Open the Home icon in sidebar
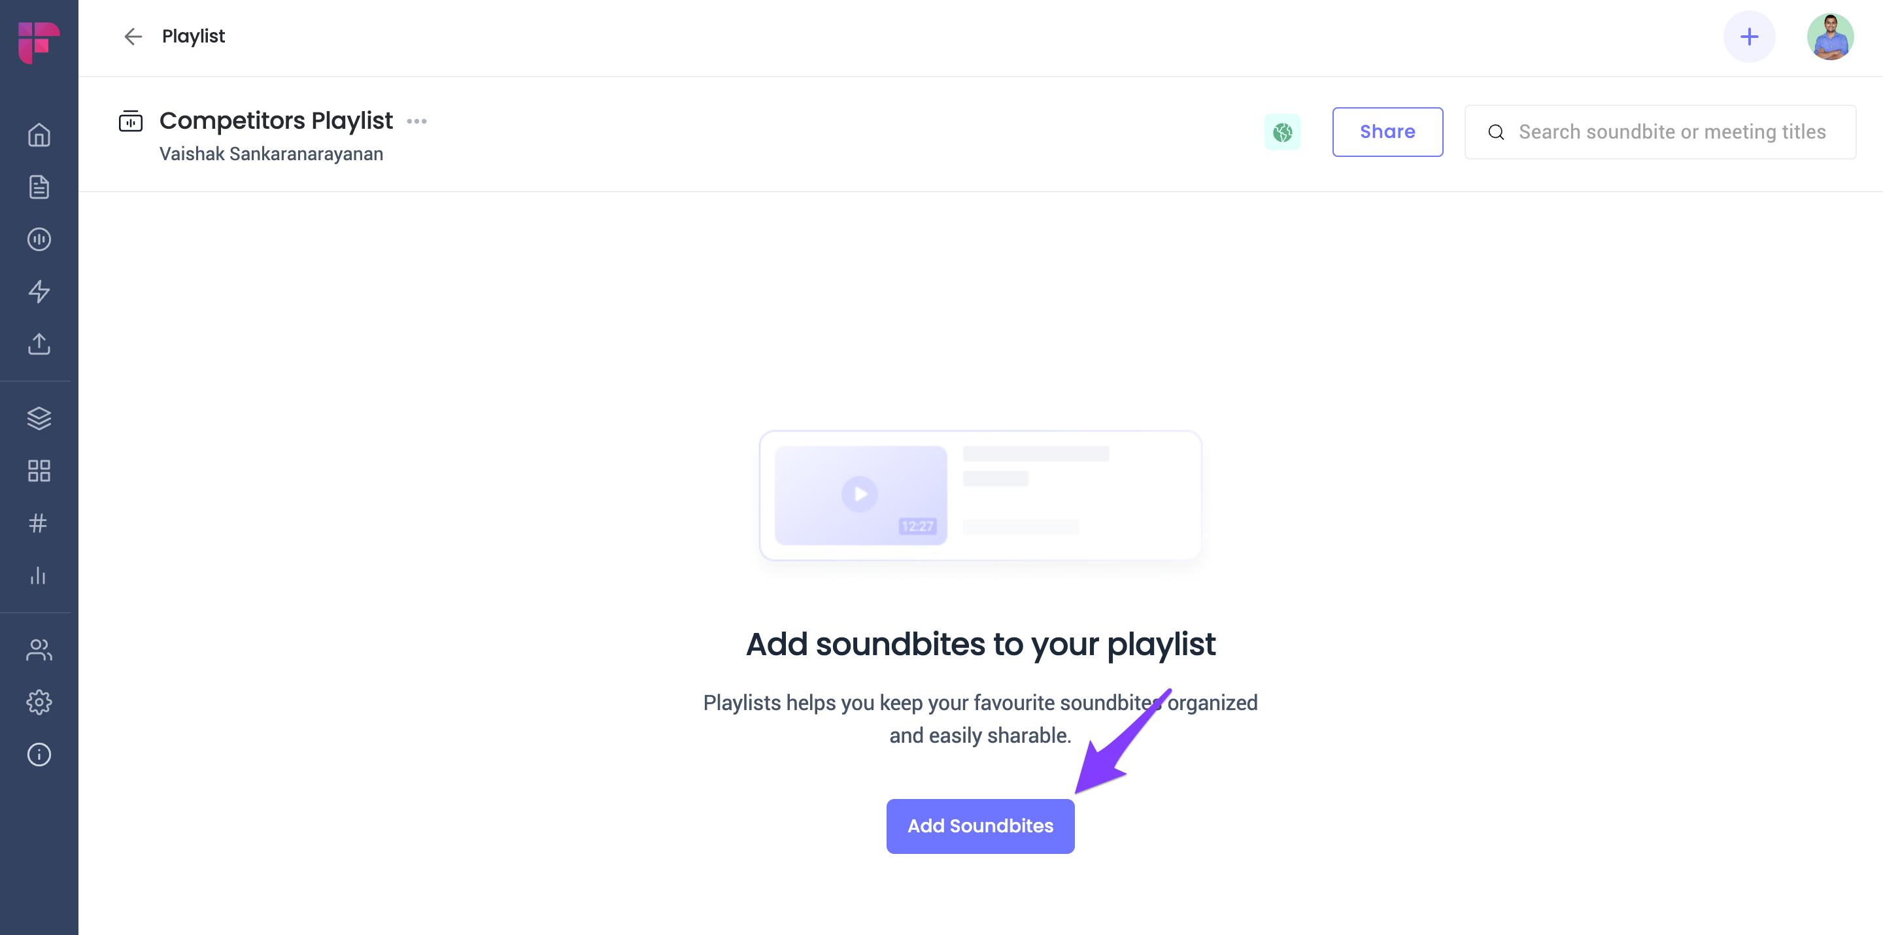Image resolution: width=1883 pixels, height=935 pixels. 39,135
